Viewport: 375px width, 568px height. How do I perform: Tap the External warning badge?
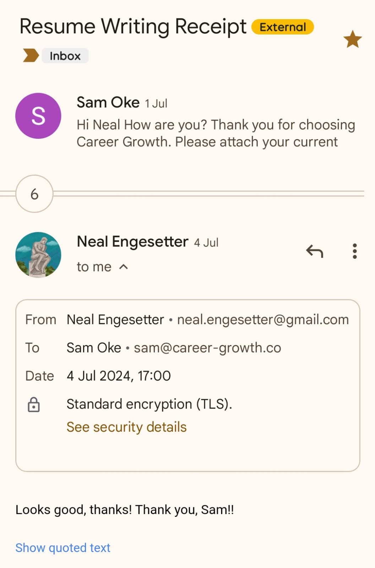283,27
